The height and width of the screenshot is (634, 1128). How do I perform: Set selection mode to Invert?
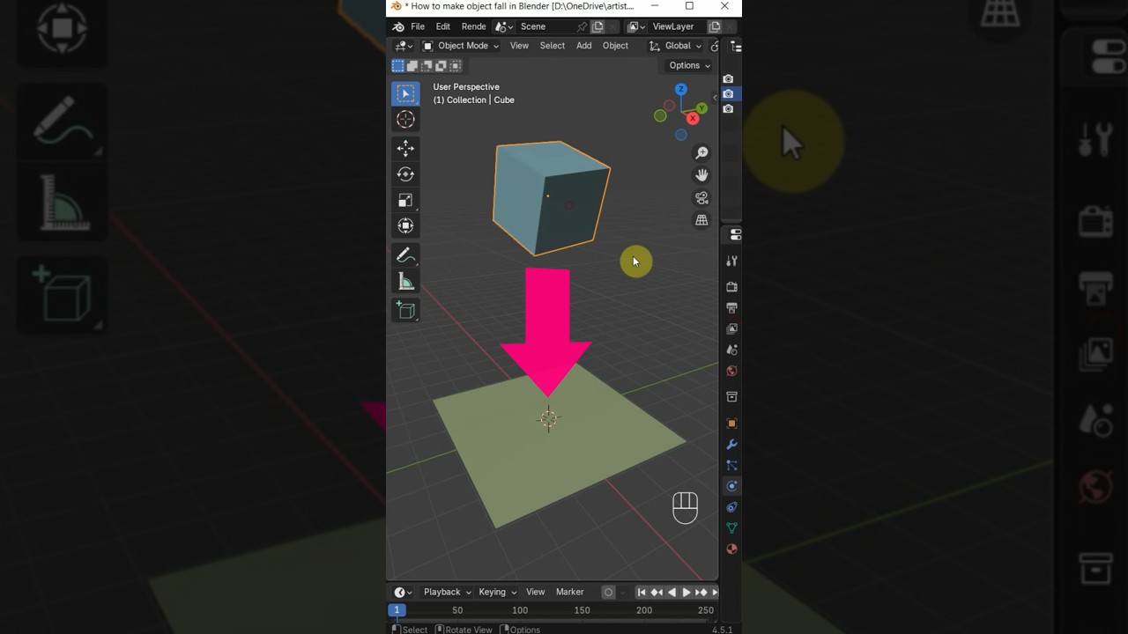pos(442,66)
